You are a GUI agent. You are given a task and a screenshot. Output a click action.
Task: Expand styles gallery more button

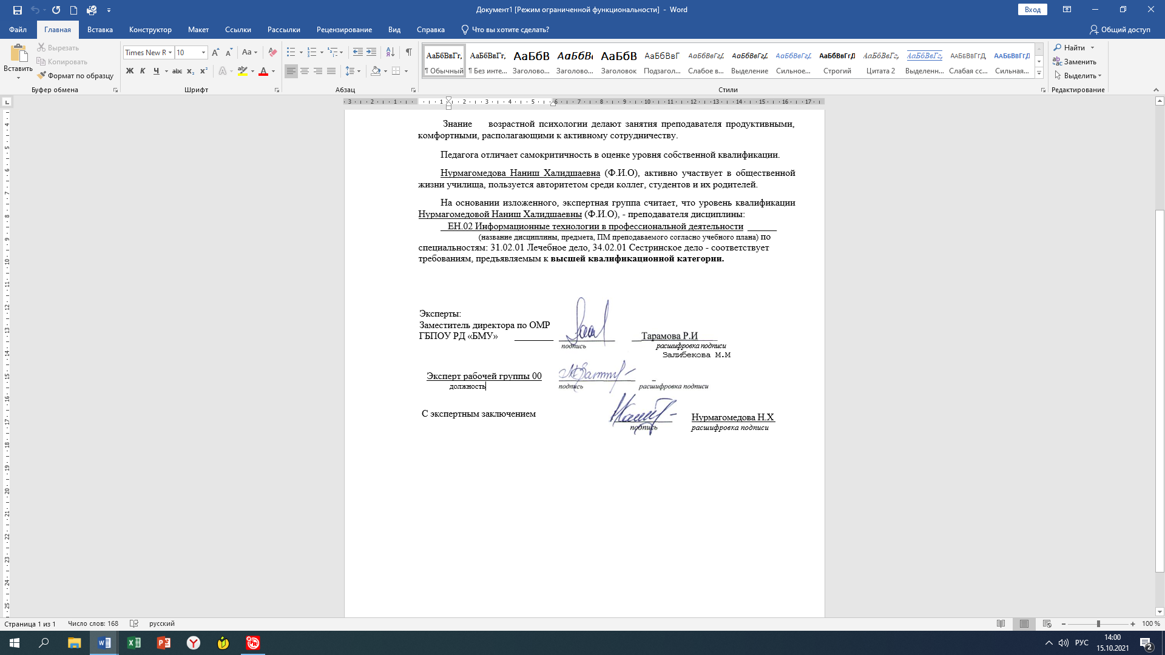coord(1039,73)
